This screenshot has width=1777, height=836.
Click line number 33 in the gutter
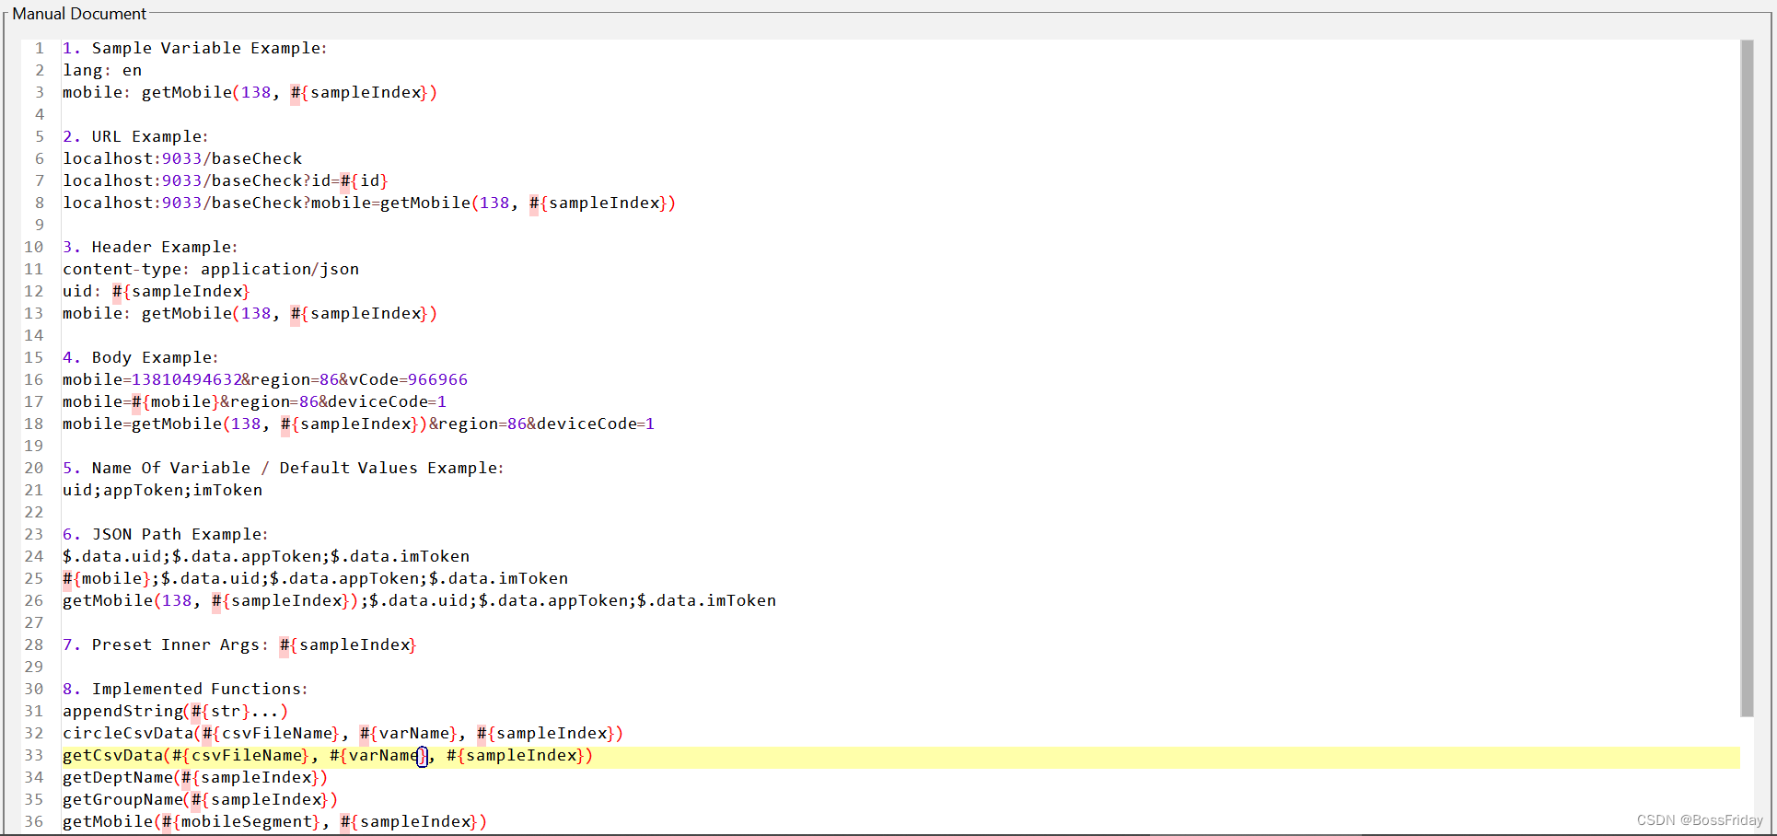pos(34,755)
